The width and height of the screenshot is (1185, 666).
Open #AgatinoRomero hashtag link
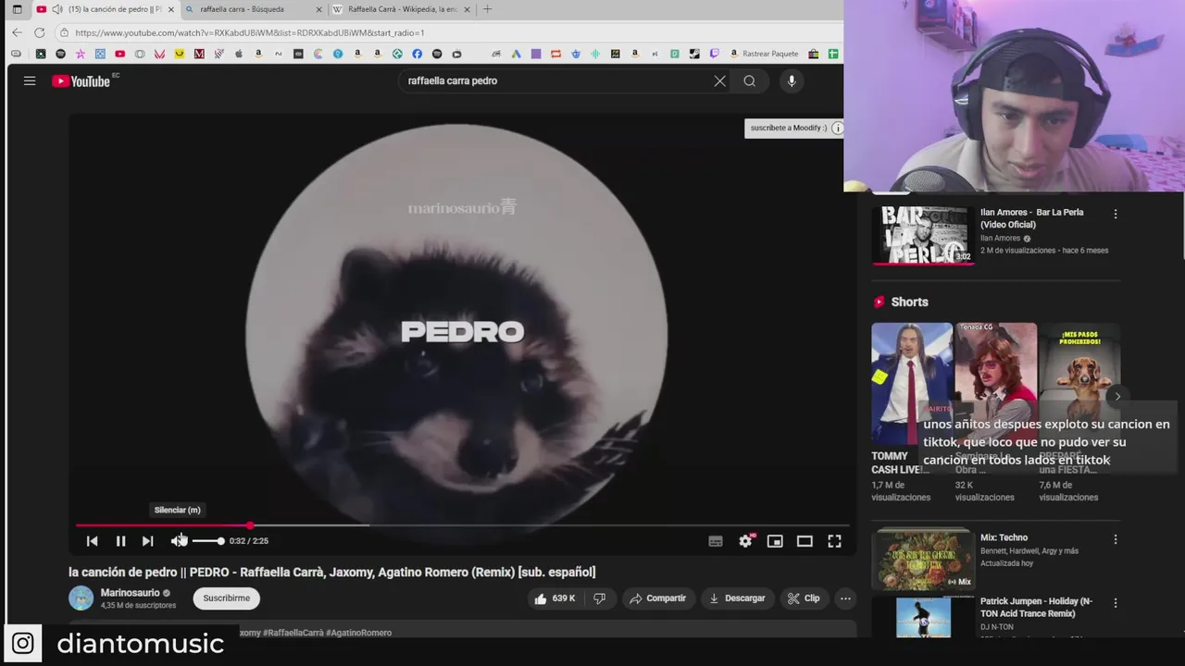(x=359, y=633)
